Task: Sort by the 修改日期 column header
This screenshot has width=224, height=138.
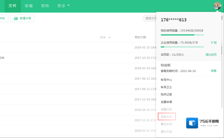Action: coord(140,37)
